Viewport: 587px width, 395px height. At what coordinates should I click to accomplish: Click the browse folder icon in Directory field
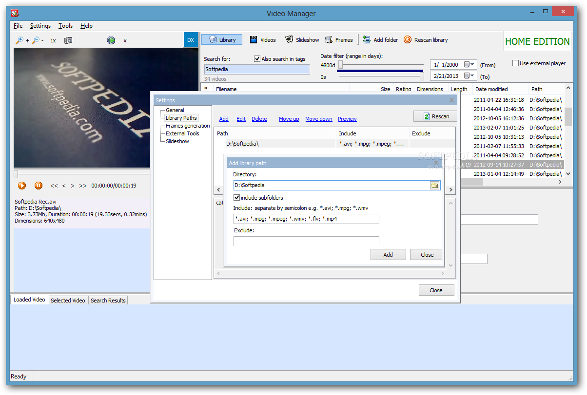click(x=434, y=186)
